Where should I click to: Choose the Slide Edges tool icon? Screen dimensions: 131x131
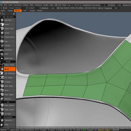2,95
